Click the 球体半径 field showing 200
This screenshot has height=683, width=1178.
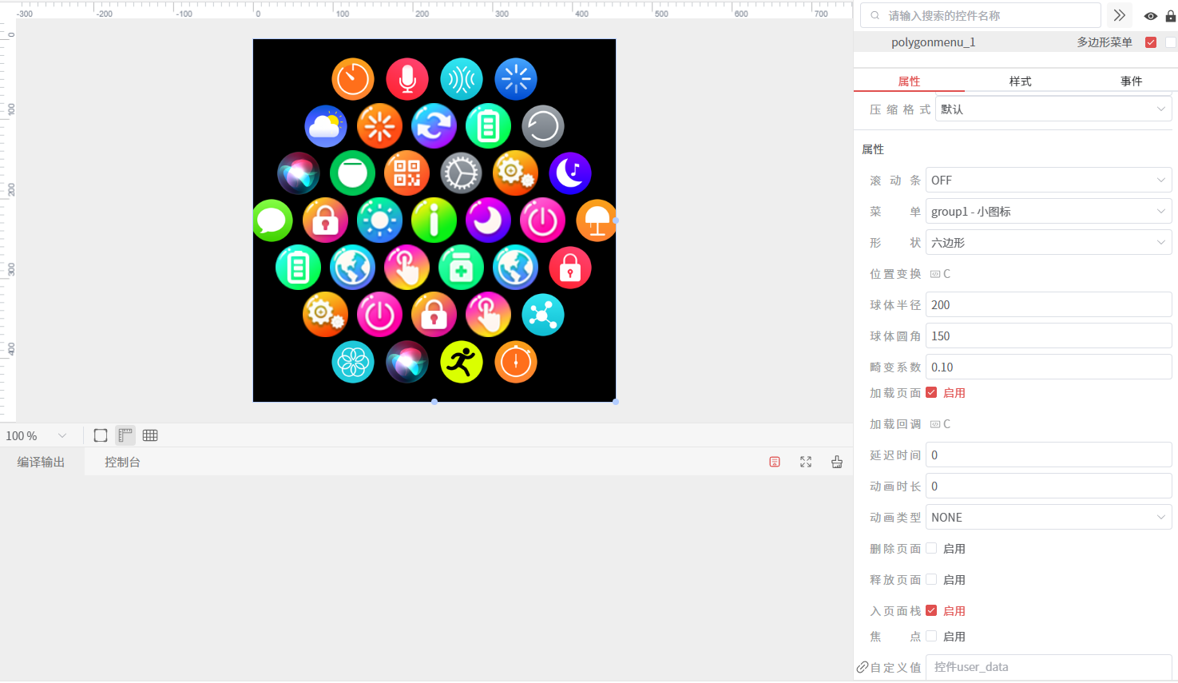1049,305
